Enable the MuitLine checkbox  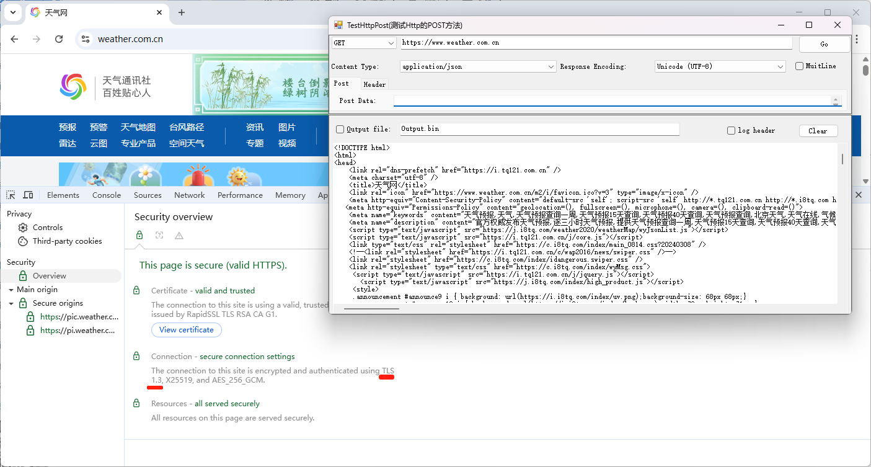[x=799, y=66]
